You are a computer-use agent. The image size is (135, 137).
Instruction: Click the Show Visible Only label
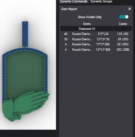(x=90, y=17)
